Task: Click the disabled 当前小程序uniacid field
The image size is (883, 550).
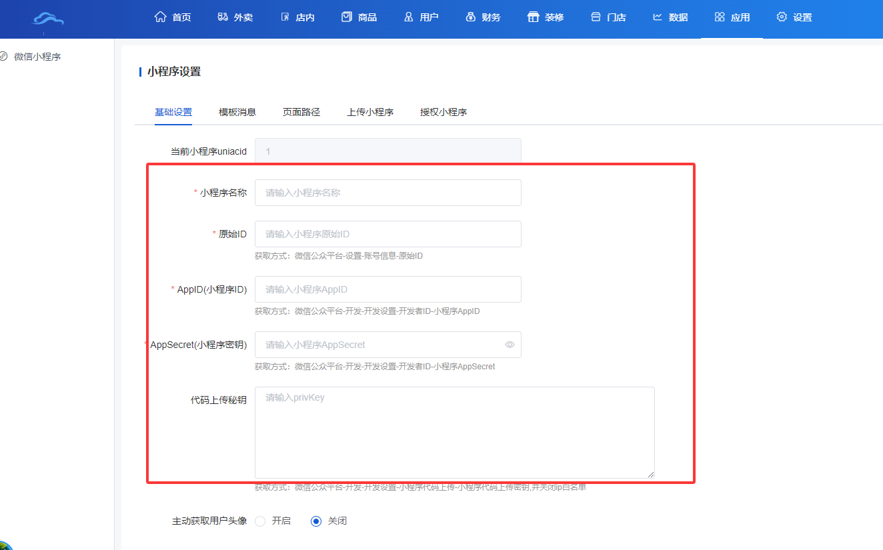Action: 388,151
